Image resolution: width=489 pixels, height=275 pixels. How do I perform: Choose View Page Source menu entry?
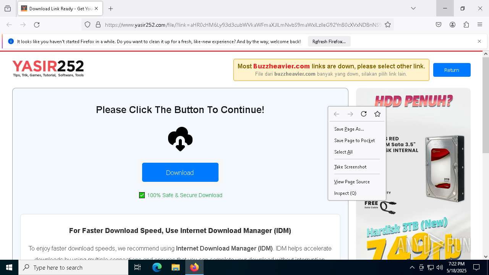pos(357,182)
